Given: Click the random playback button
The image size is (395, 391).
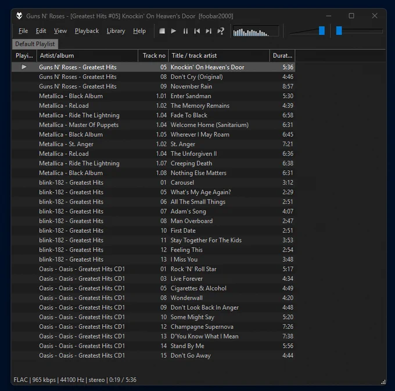Looking at the screenshot, I should tap(221, 31).
